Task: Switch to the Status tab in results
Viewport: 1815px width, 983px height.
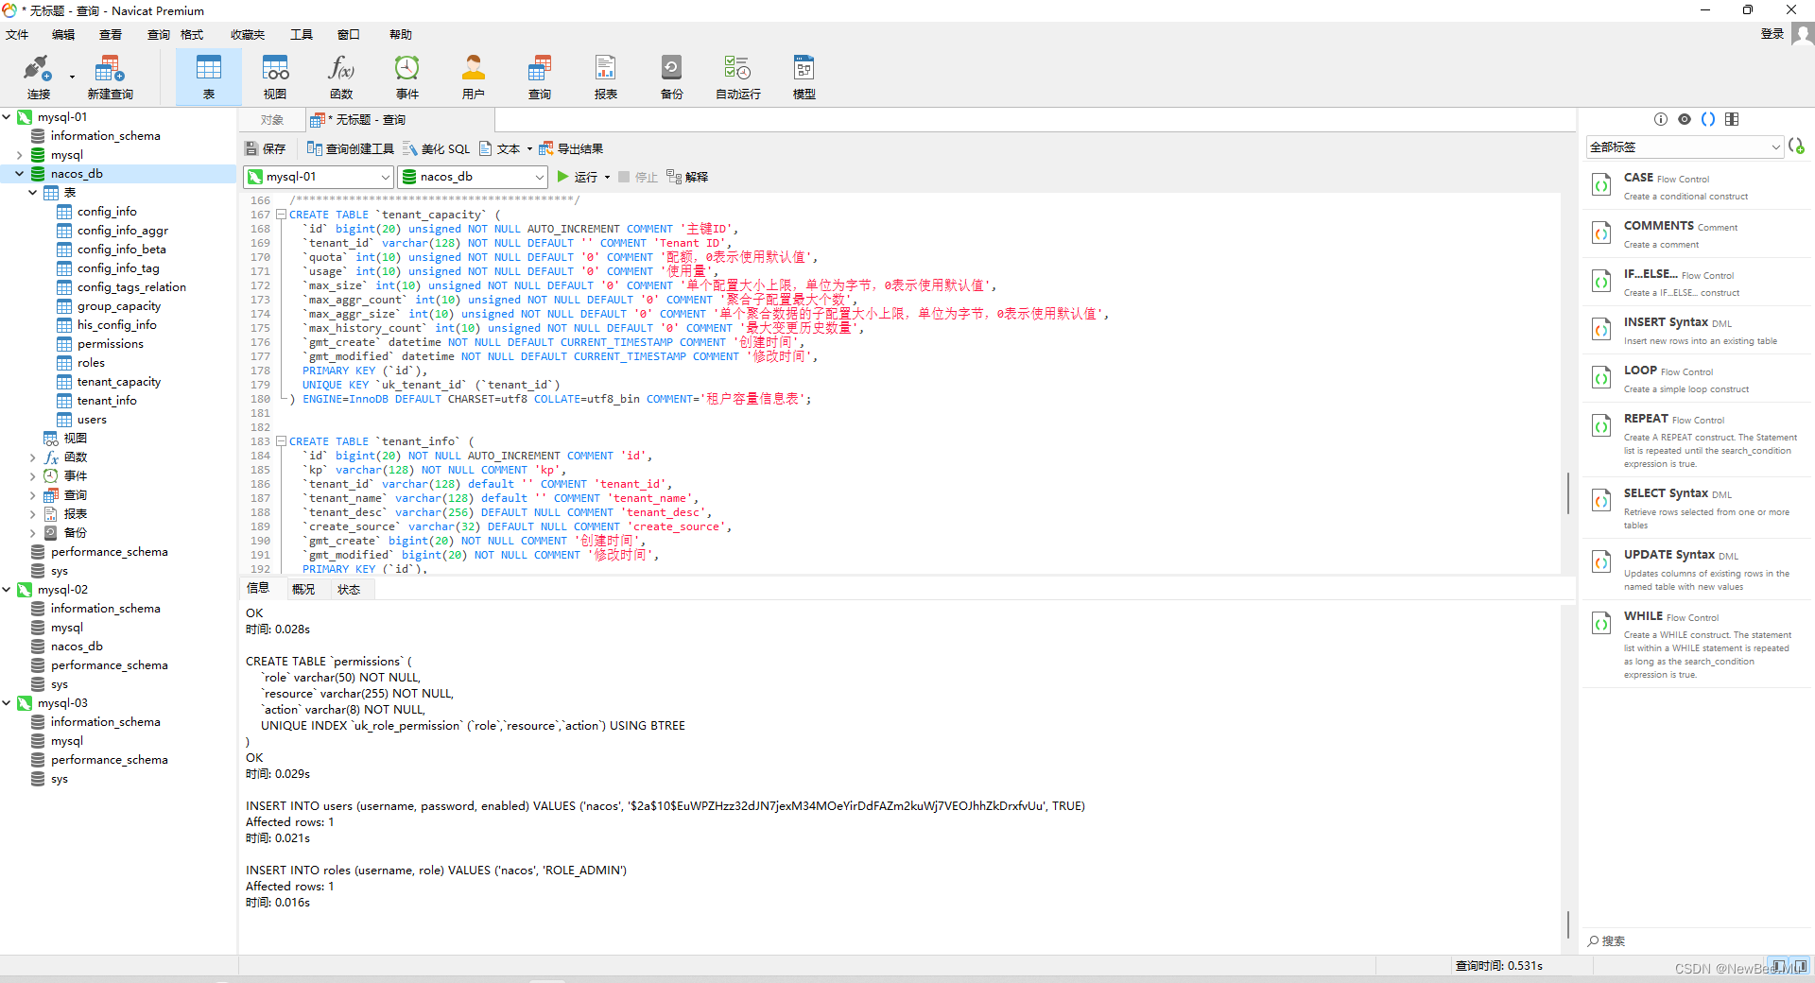Action: (349, 589)
